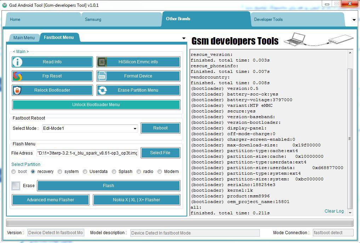Viewport: 360px width, 243px height.
Task: Click the Mode Connection field
Action: click(333, 233)
